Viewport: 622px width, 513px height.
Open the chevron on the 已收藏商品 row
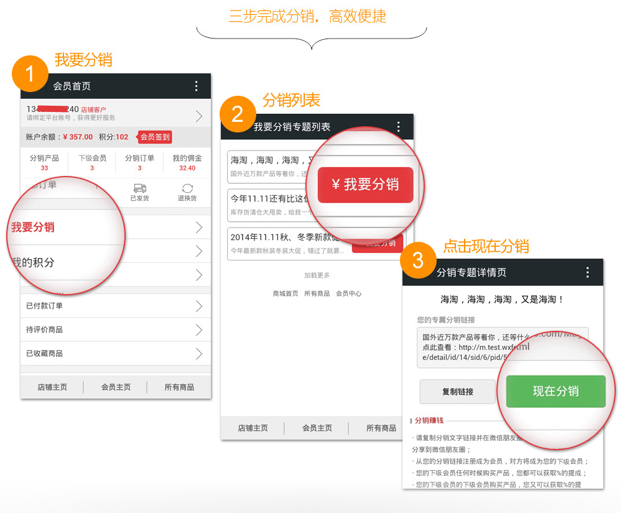[199, 353]
